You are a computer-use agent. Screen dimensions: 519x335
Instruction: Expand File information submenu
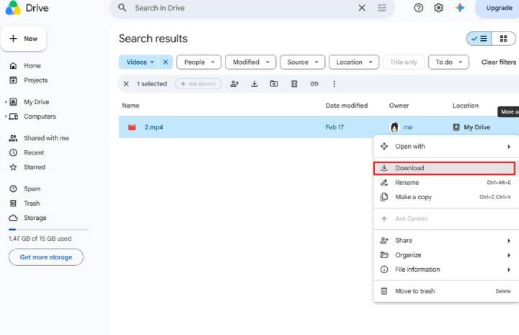[446, 270]
